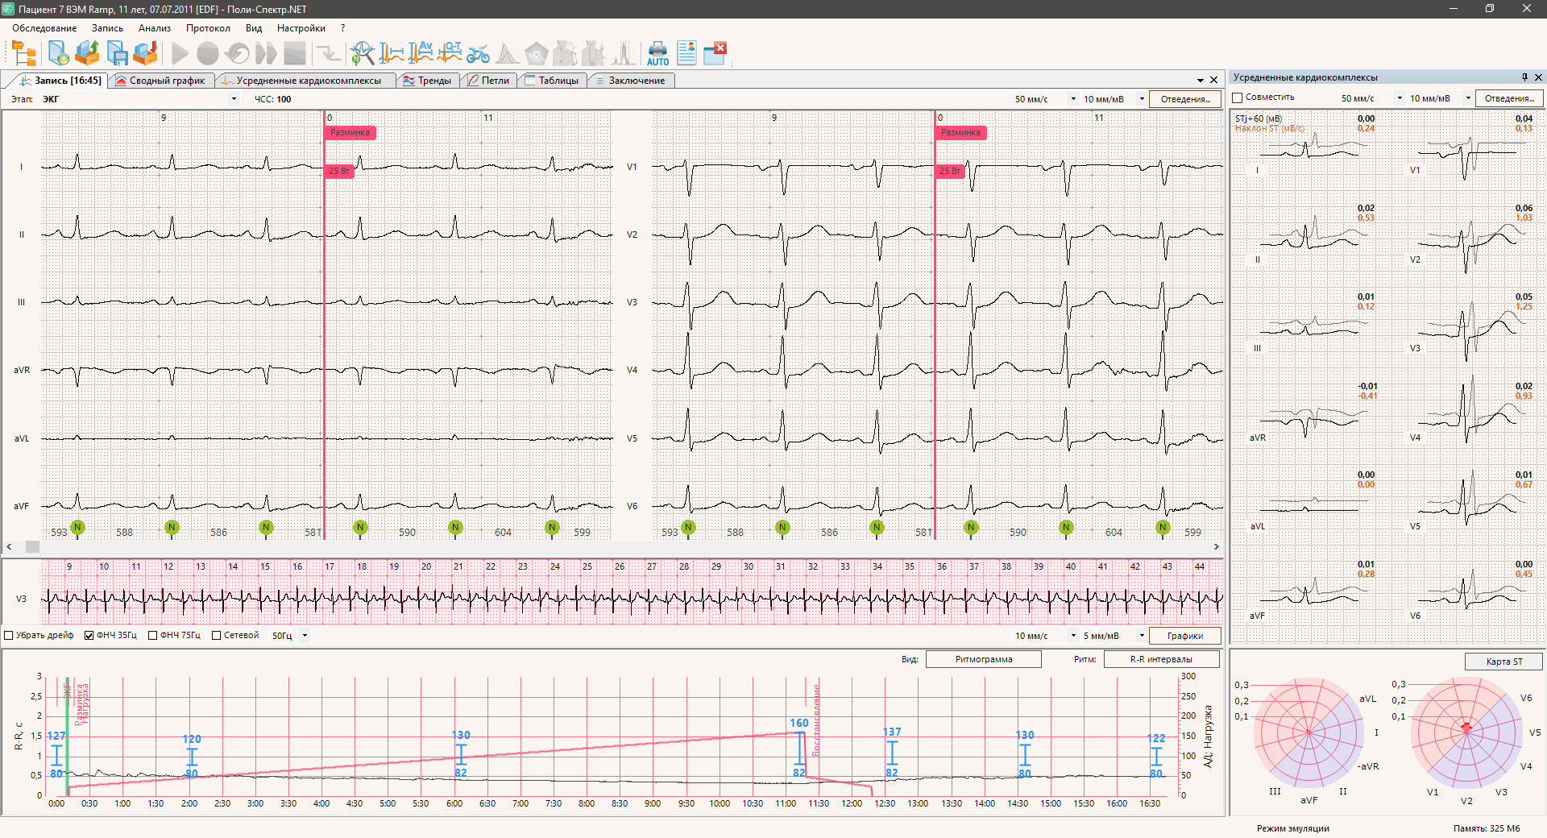1547x838 pixels.
Task: Toggle the ФНЧ 75Гц checkbox
Action: point(152,636)
